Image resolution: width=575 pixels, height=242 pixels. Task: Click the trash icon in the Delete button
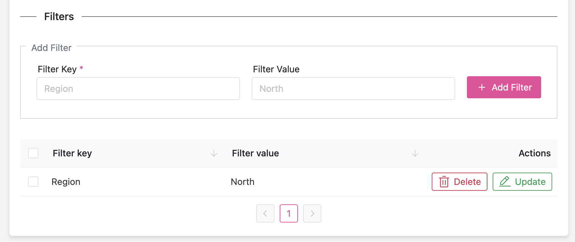[x=444, y=182]
